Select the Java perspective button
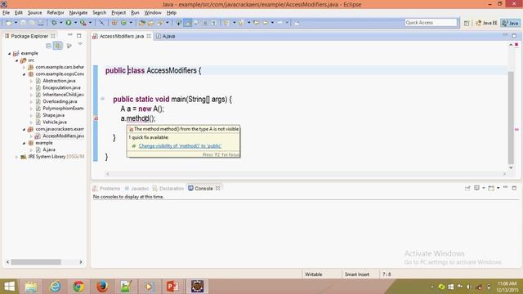The height and width of the screenshot is (294, 523). point(511,23)
